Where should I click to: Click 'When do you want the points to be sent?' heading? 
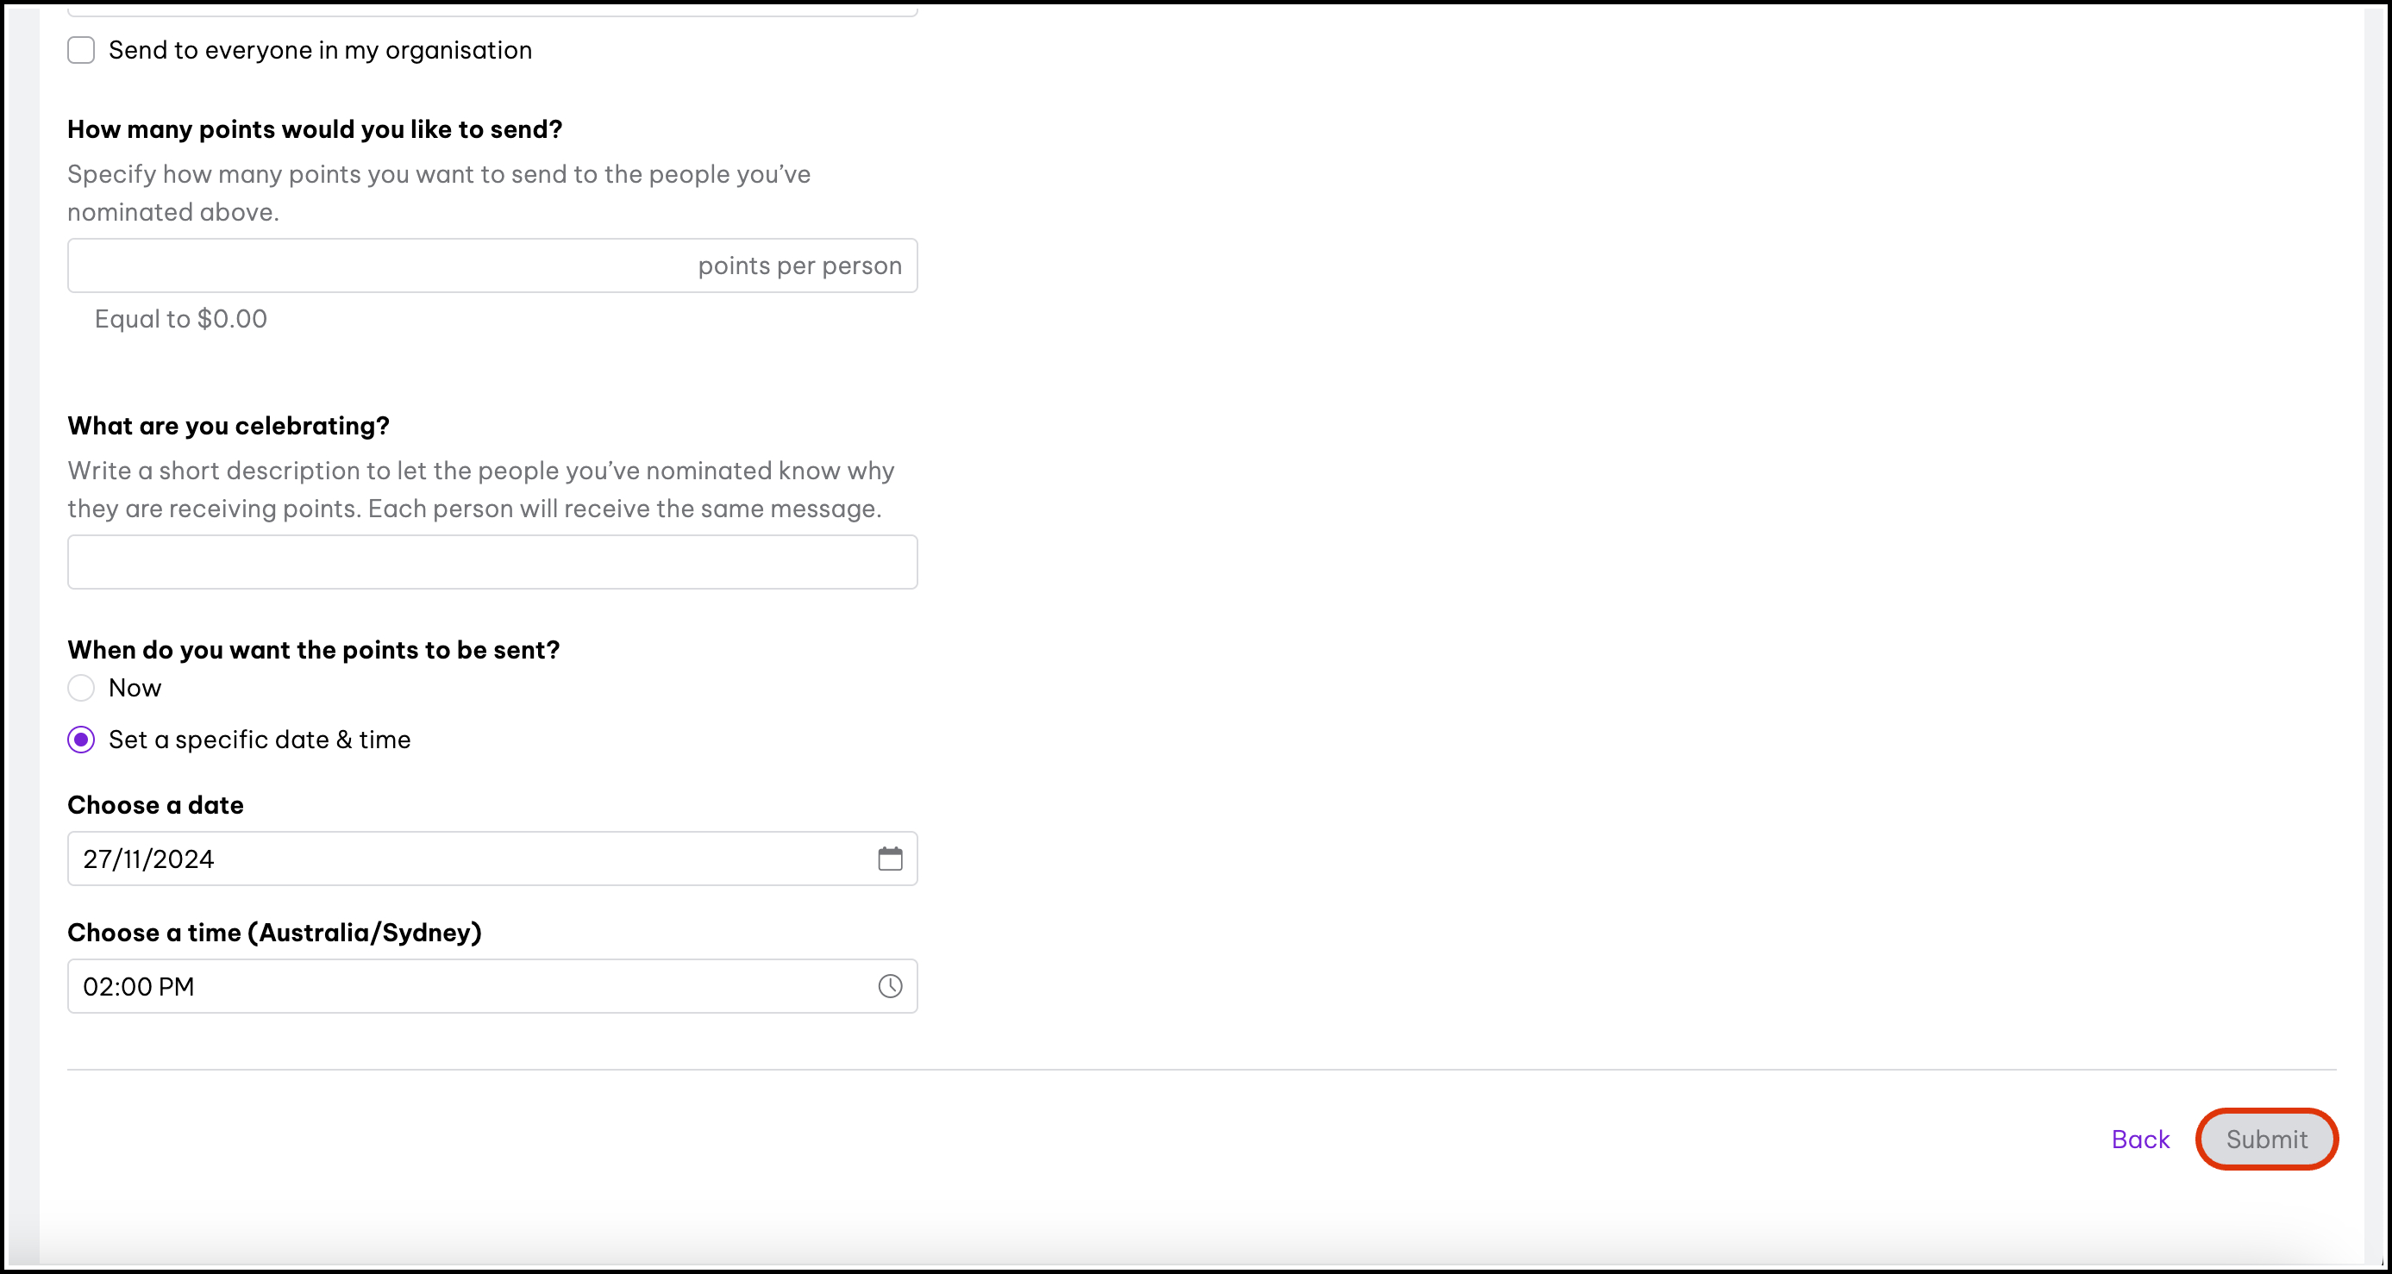(x=313, y=650)
